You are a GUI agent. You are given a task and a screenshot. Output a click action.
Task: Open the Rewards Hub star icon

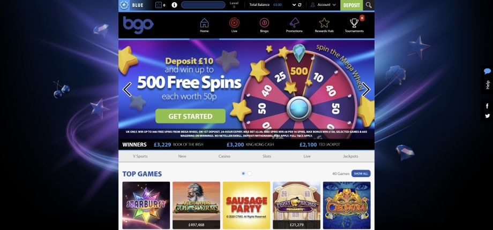(x=324, y=23)
